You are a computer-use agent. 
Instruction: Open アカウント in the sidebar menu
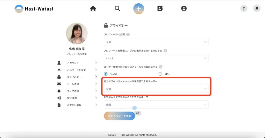(x=73, y=63)
